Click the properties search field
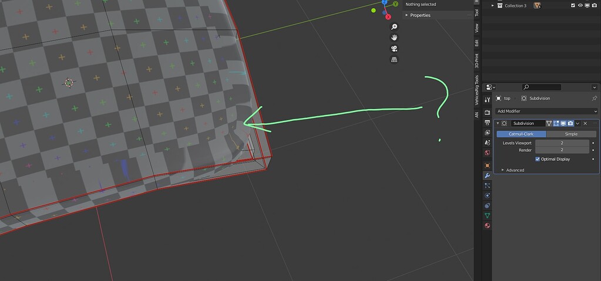This screenshot has height=281, width=601. [x=542, y=87]
